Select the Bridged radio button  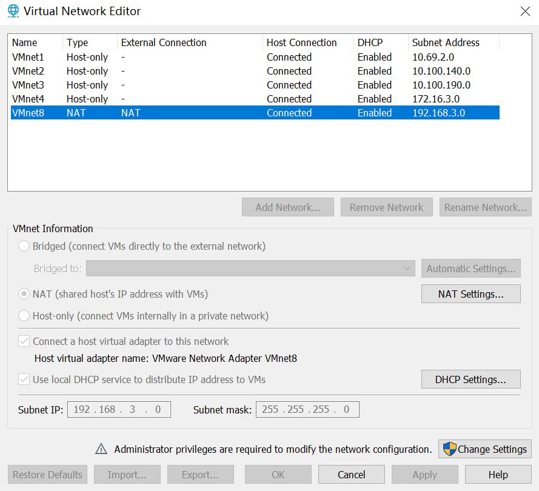24,246
